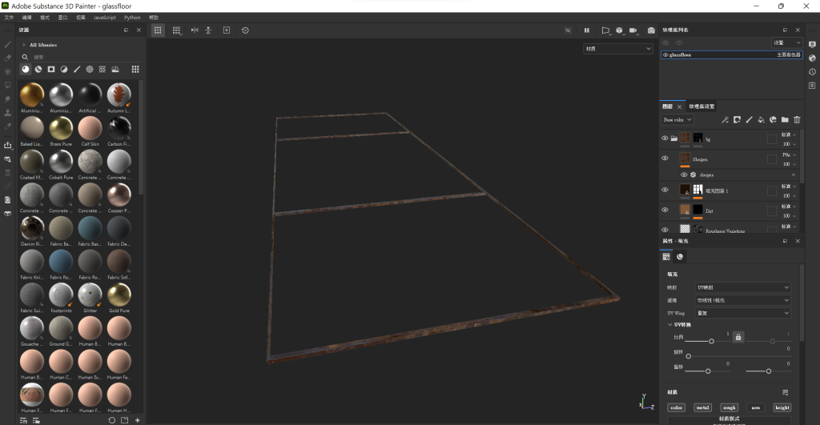
Task: Filter assets by Materials sphere icon
Action: coord(26,69)
